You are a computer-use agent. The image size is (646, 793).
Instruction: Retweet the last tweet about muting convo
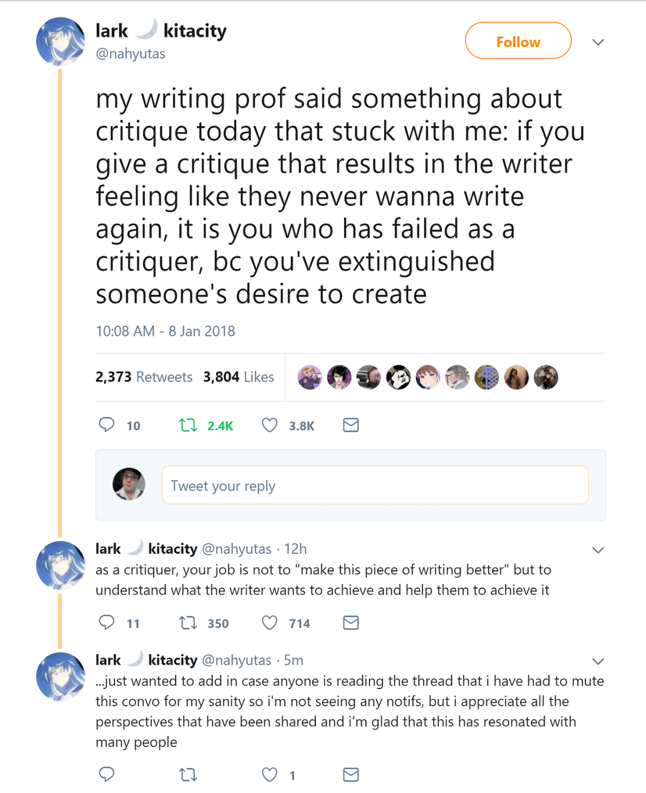pyautogui.click(x=188, y=774)
